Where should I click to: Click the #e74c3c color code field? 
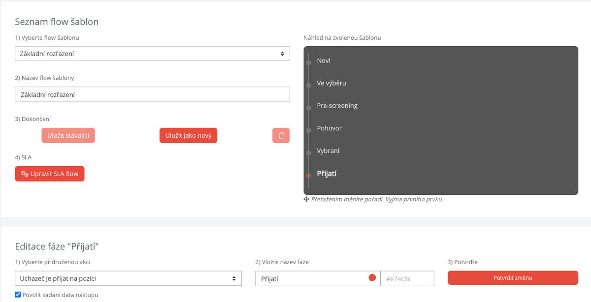tap(407, 278)
